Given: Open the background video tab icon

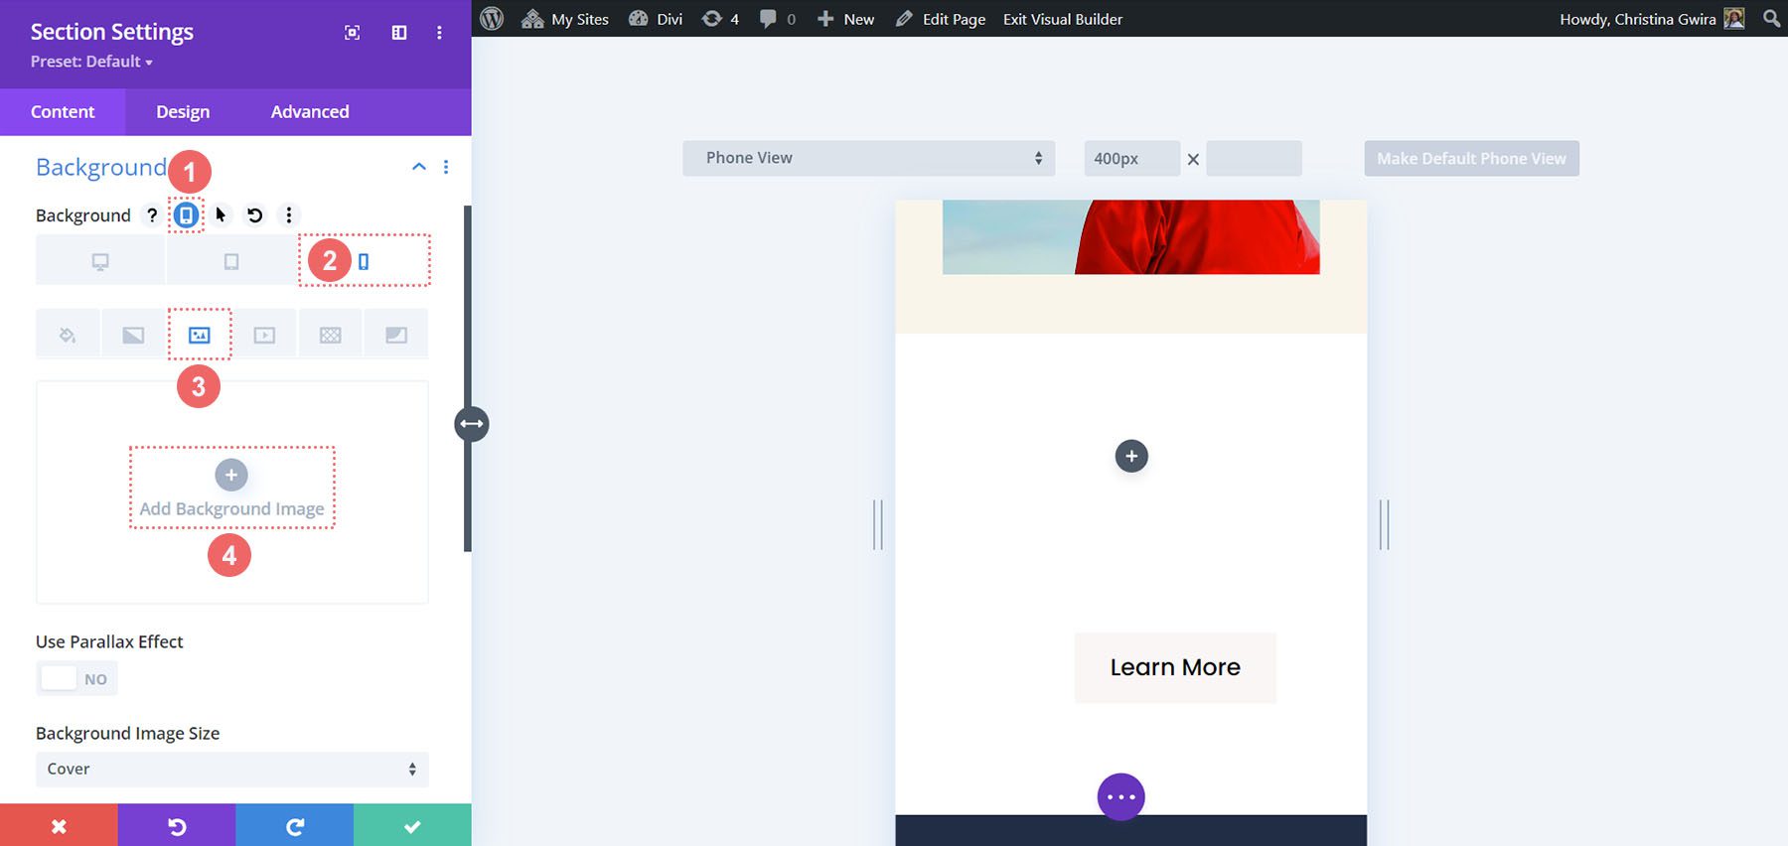Looking at the screenshot, I should point(264,336).
